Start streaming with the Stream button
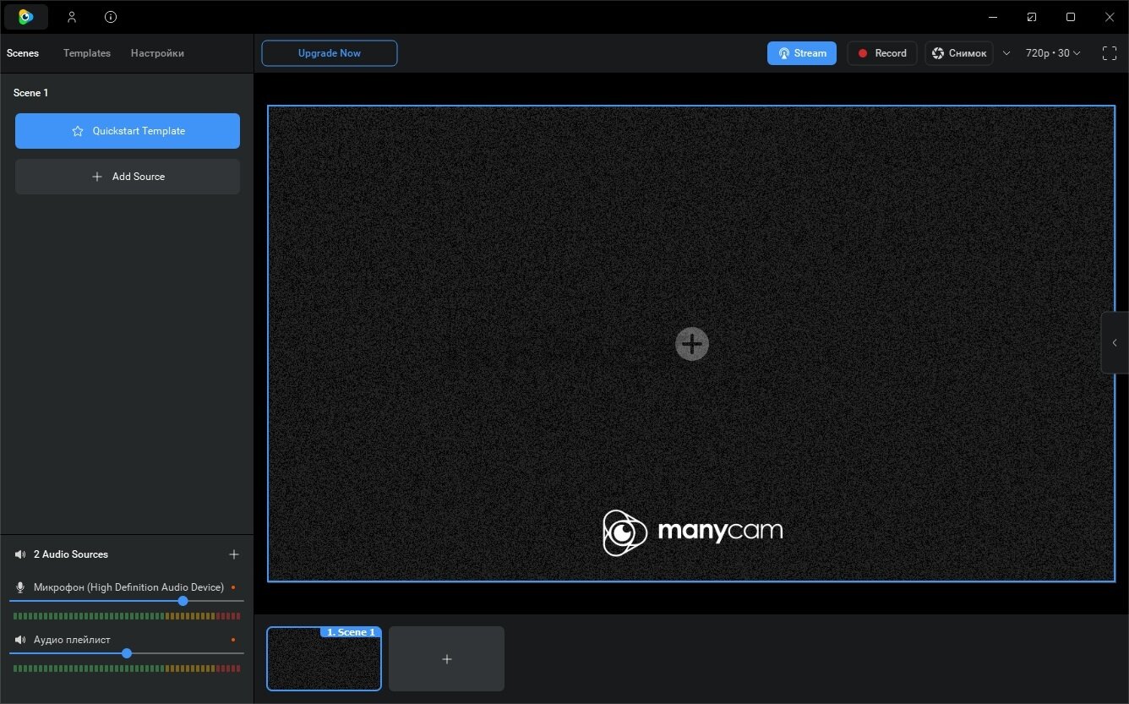The height and width of the screenshot is (704, 1129). tap(802, 53)
